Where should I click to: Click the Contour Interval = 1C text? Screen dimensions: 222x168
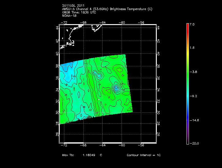click(144, 155)
